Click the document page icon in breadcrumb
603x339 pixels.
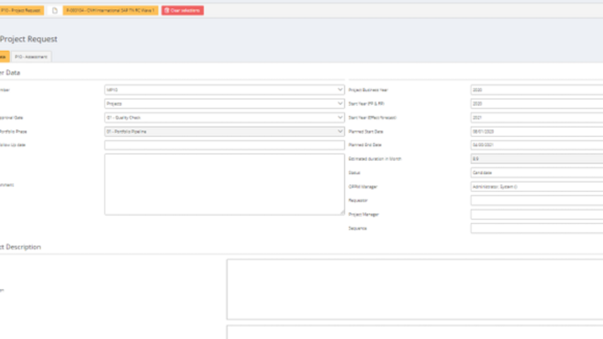point(54,11)
